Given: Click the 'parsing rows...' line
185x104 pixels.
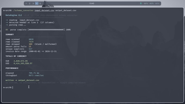Looking at the screenshot, I should coord(16,25).
